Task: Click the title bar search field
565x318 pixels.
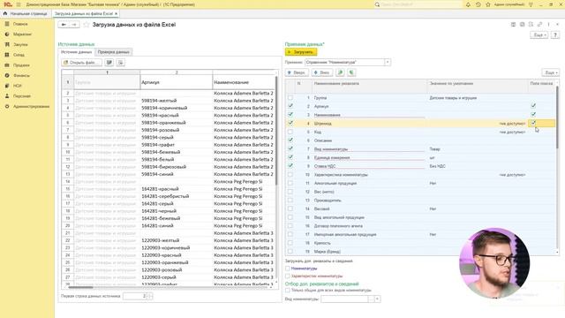Action: tap(421, 4)
